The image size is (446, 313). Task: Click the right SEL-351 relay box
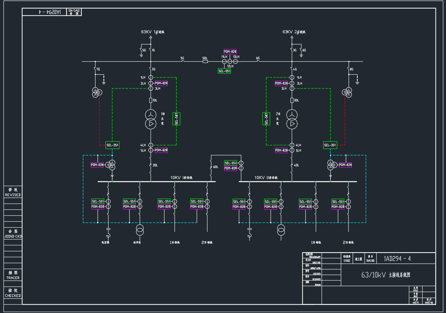[330, 145]
